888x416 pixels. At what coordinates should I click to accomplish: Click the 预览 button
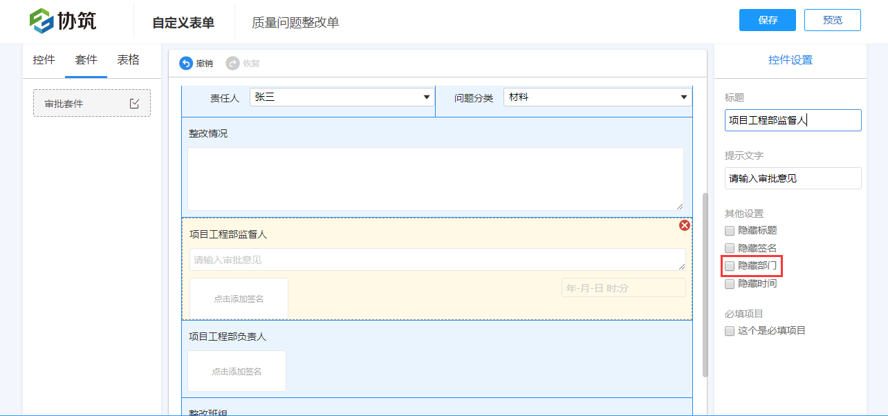click(832, 20)
